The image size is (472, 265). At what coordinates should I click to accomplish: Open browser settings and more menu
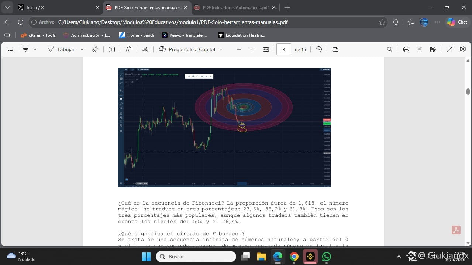(x=437, y=22)
